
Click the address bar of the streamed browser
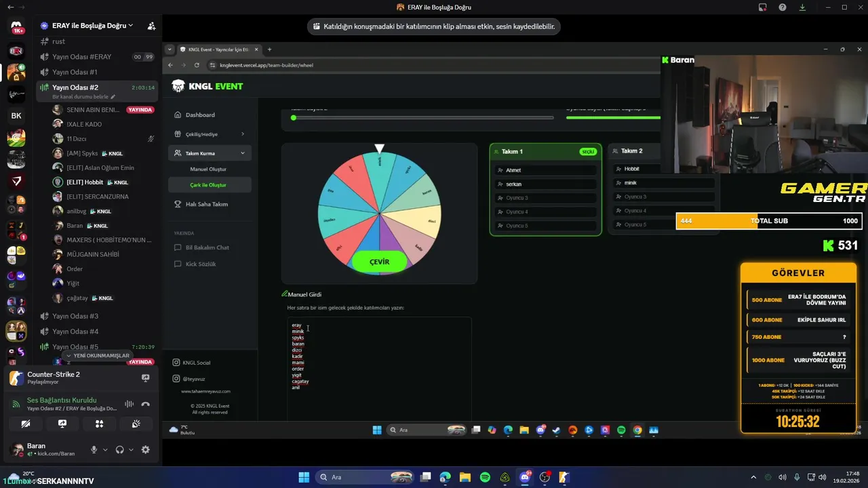point(434,65)
